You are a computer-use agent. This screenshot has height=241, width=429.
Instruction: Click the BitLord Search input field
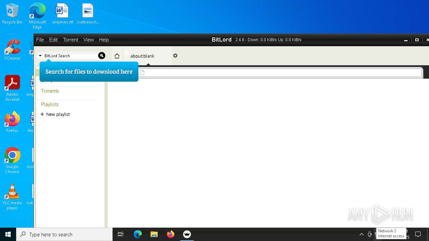pyautogui.click(x=70, y=56)
